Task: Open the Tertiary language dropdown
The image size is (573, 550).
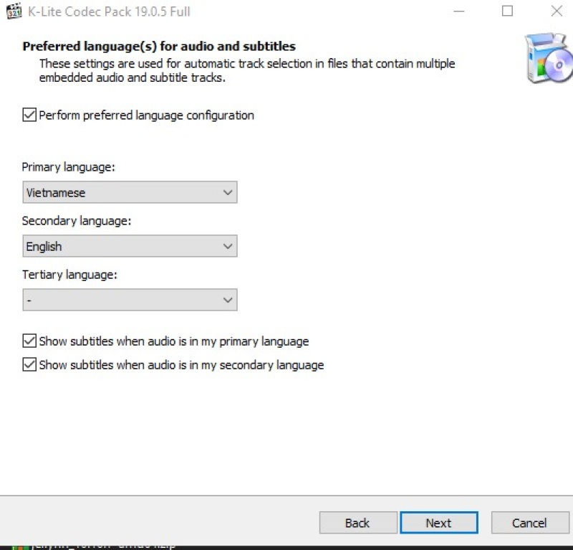Action: click(x=130, y=300)
